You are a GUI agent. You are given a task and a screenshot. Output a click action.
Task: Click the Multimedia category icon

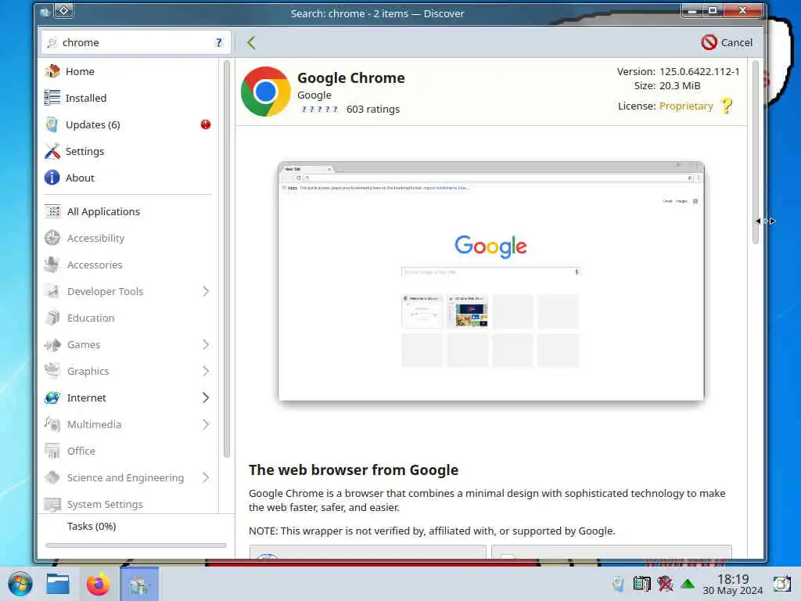point(52,423)
